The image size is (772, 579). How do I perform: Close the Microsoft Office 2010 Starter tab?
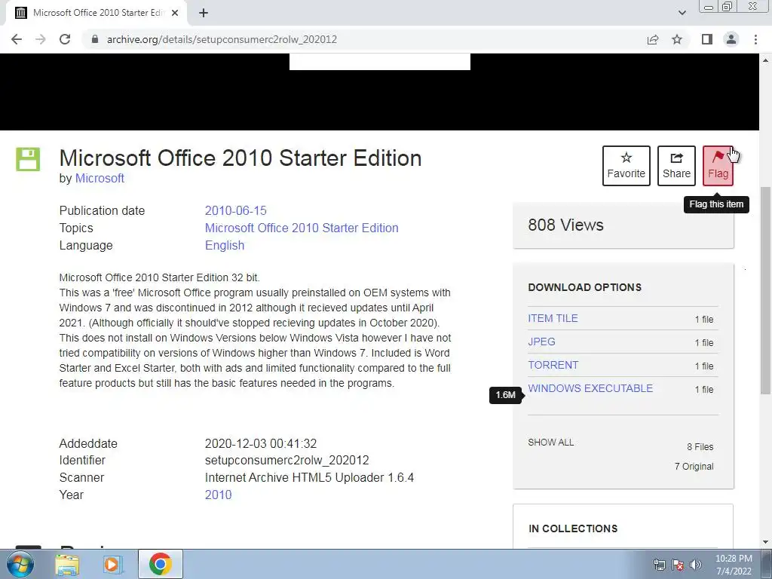point(175,13)
